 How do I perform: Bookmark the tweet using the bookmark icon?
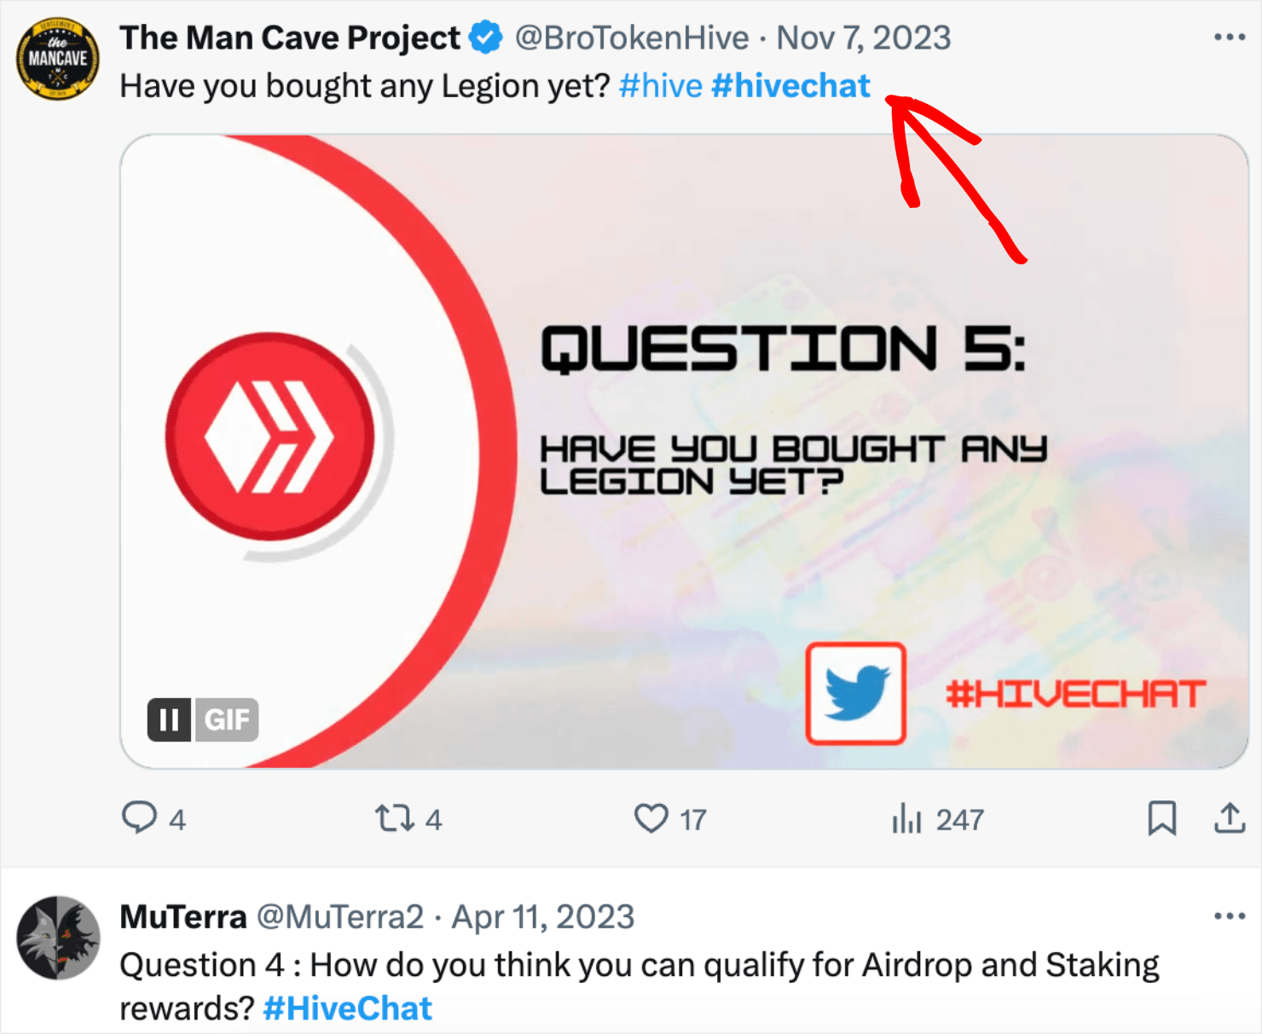click(1164, 818)
